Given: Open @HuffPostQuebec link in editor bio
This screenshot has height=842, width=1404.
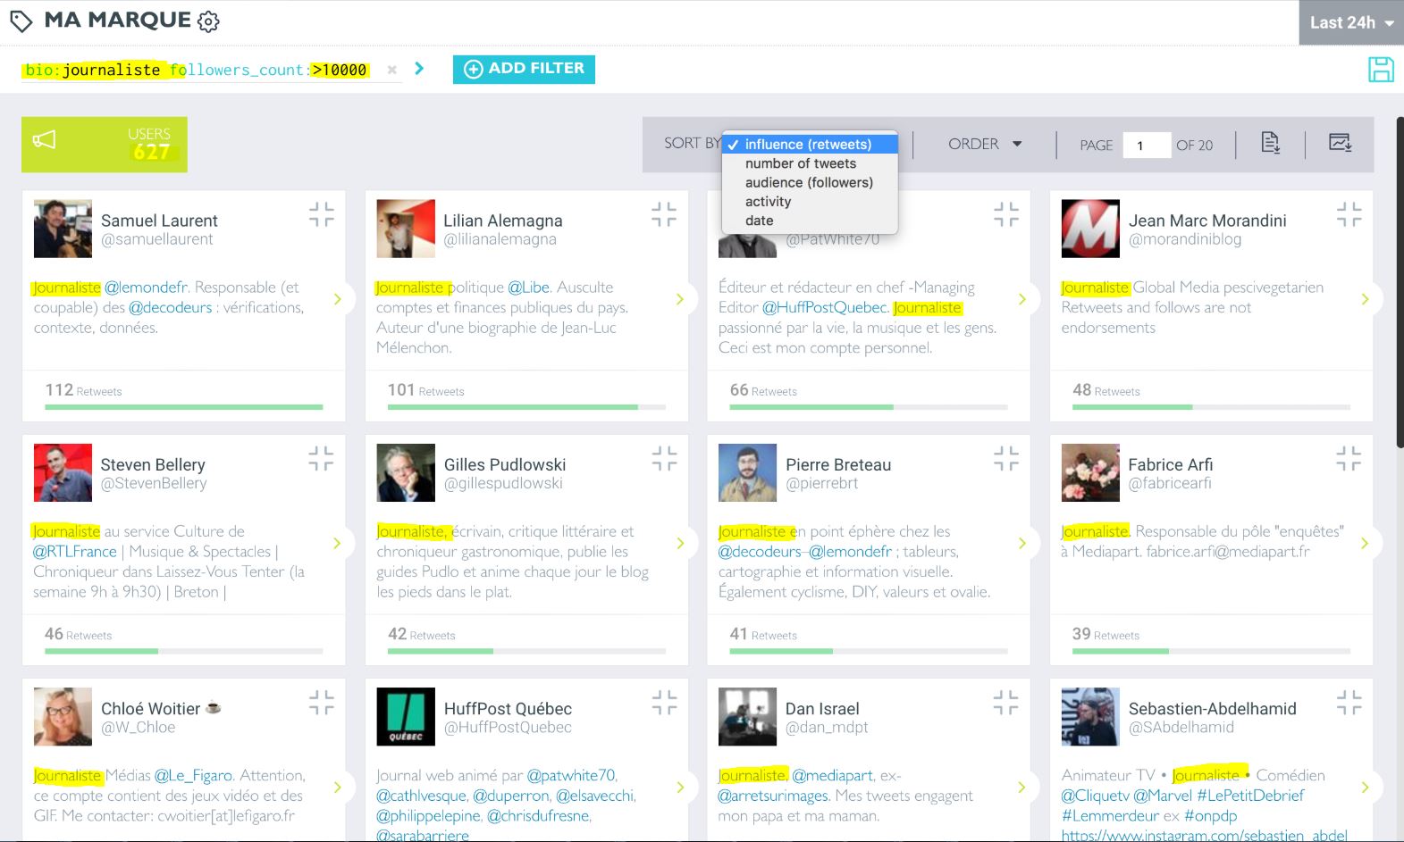Looking at the screenshot, I should tap(825, 307).
